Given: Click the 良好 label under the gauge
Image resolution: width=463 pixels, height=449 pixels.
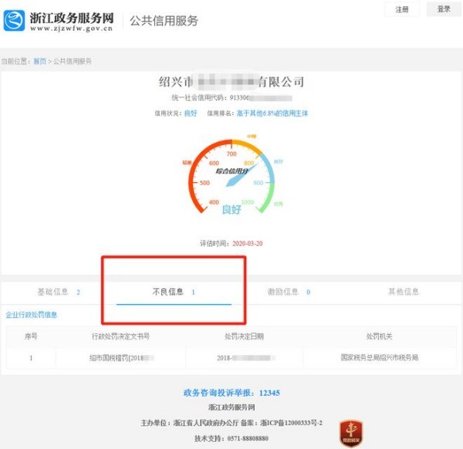Looking at the screenshot, I should click(x=231, y=210).
